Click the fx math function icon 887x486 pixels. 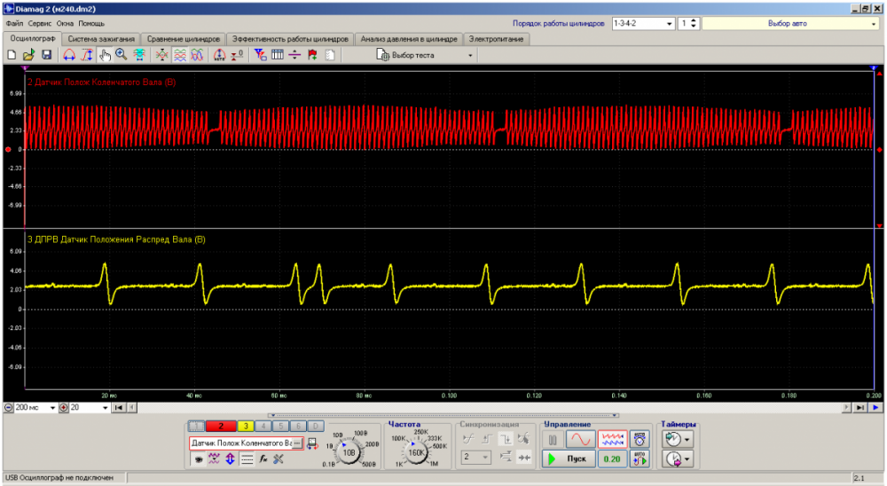click(263, 459)
